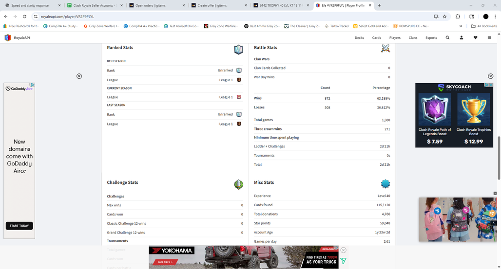Close the right Skycoach ad panel

(x=490, y=76)
